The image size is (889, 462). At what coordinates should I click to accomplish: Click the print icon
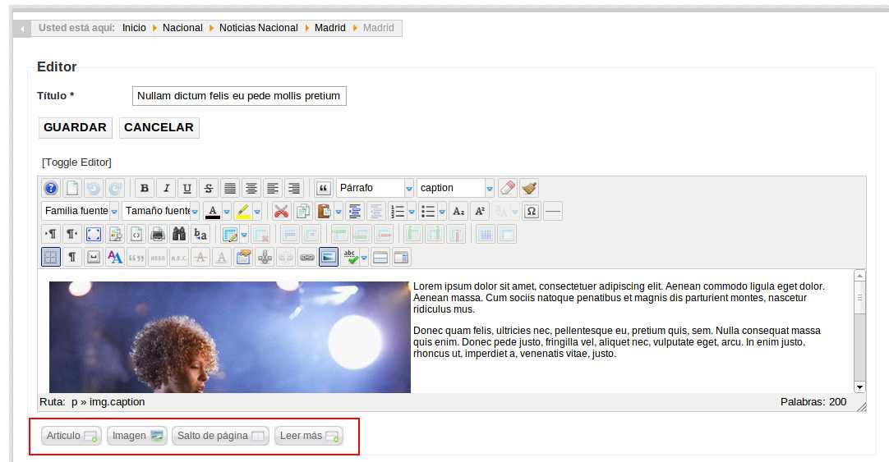click(x=158, y=234)
